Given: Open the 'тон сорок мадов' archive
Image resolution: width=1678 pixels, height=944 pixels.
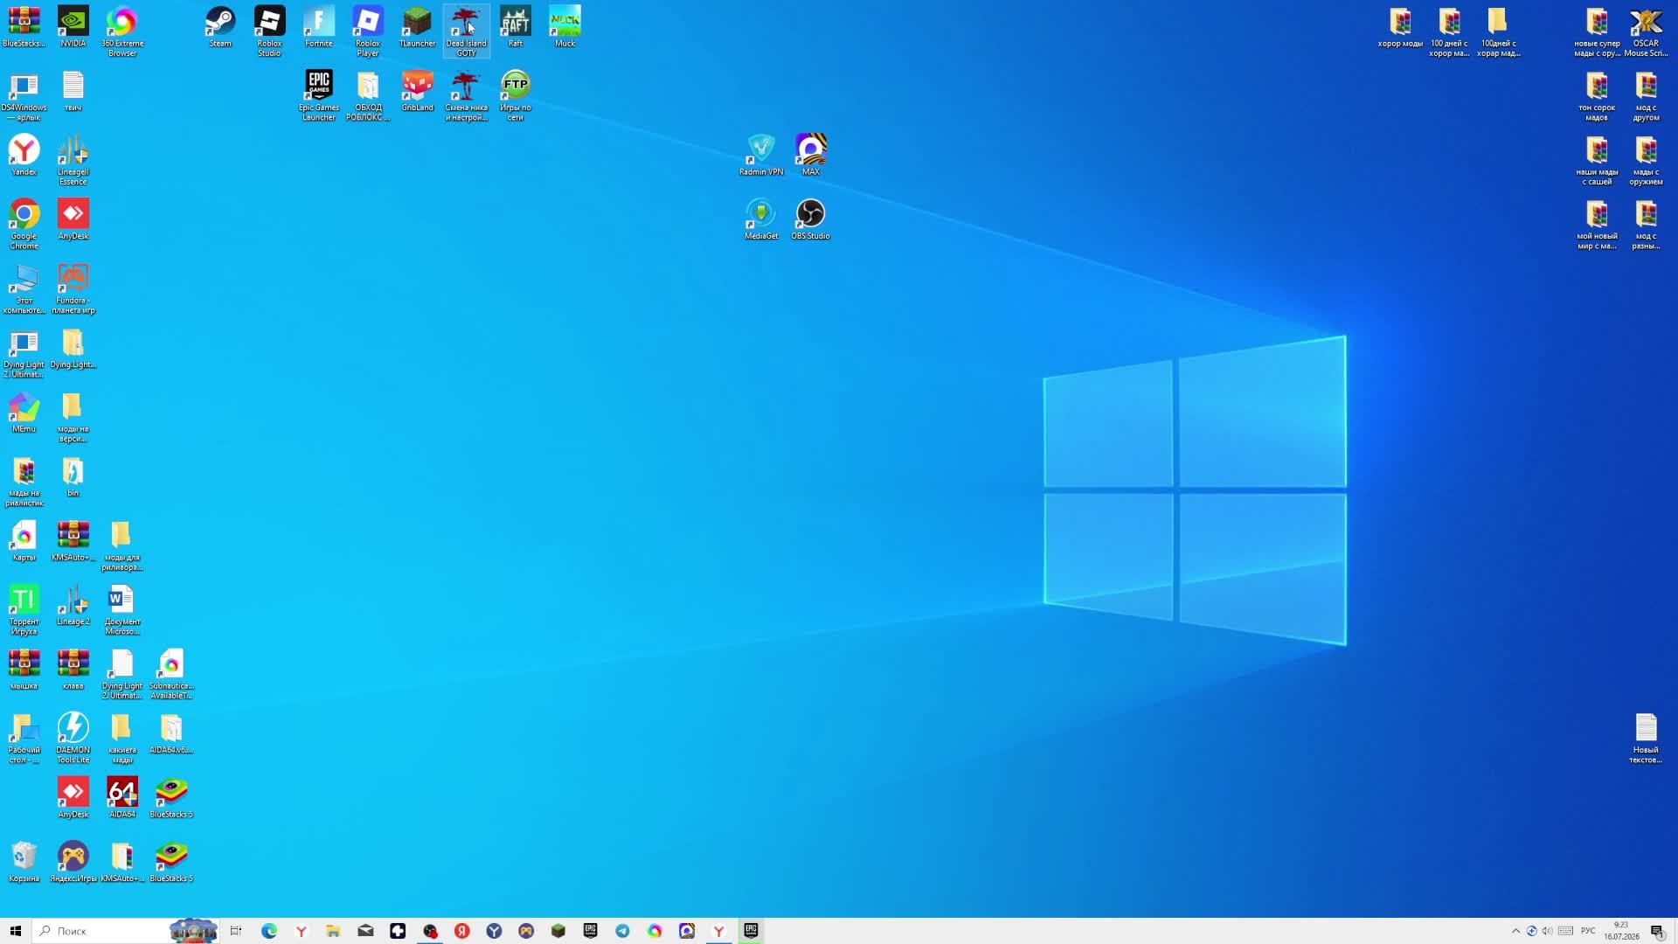Looking at the screenshot, I should (1597, 95).
